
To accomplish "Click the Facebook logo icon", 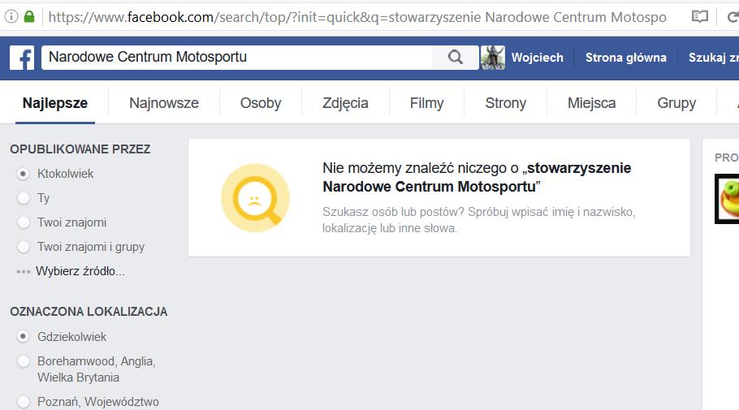I will [x=22, y=58].
